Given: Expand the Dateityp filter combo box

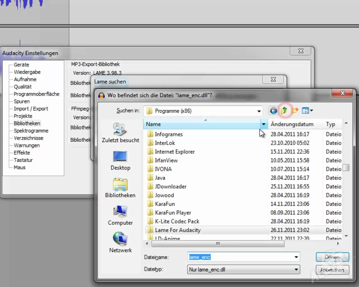Looking at the screenshot, I should [x=296, y=270].
